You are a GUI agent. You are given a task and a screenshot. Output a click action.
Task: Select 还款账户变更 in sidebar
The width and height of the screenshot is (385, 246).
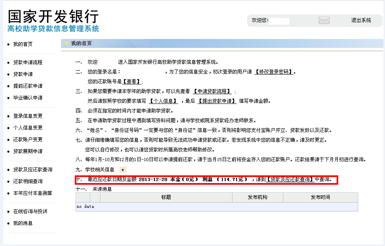(28, 140)
